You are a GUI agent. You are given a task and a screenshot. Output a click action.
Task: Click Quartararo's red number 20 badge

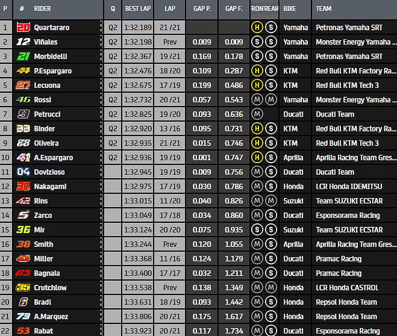23,27
